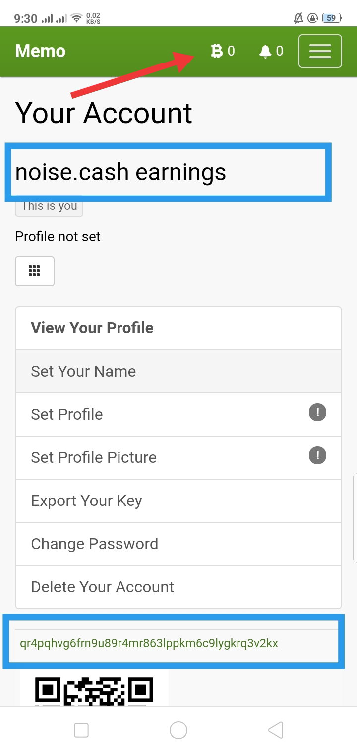Open notifications bell icon

pos(265,51)
